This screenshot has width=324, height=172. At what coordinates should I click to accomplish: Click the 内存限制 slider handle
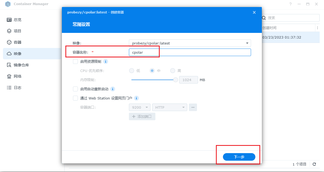(x=176, y=80)
